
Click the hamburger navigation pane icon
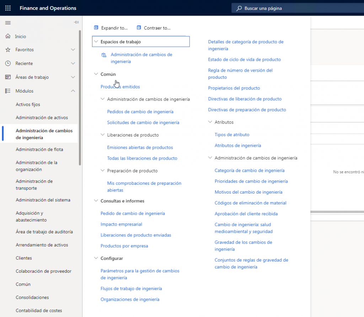point(8,23)
